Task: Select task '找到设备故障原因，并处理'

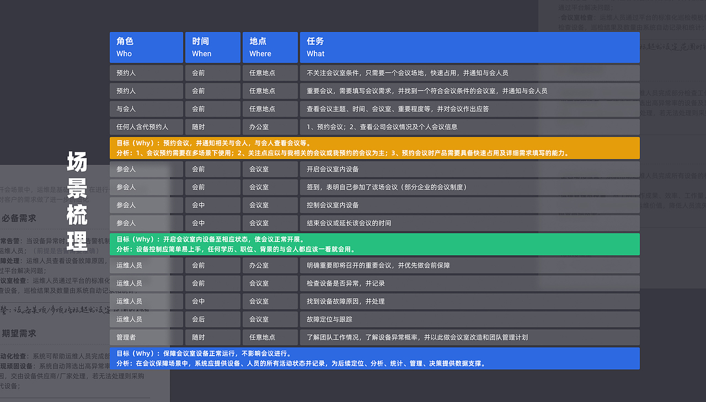Action: pyautogui.click(x=470, y=301)
